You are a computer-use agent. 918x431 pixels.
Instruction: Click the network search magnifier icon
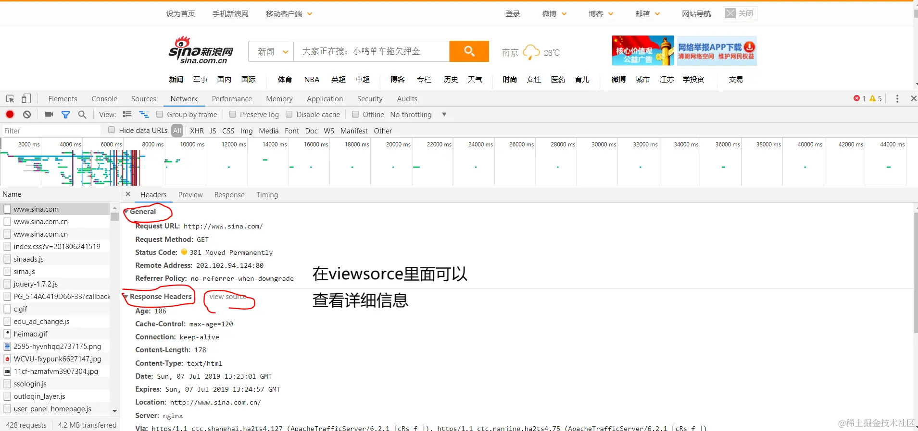click(x=82, y=115)
